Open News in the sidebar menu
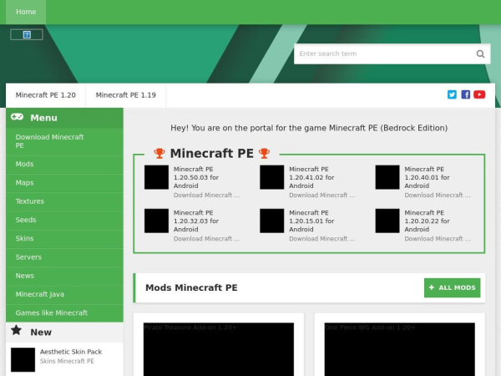Screen dimensions: 501x376 tap(64, 276)
